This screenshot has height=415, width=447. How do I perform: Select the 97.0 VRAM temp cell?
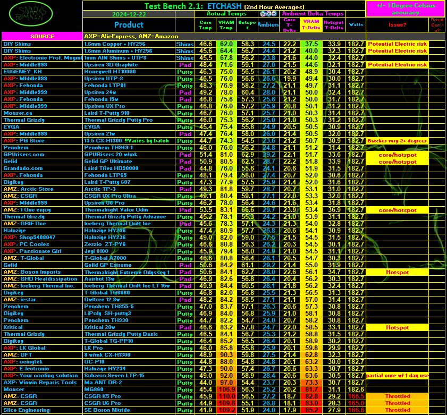point(226,383)
